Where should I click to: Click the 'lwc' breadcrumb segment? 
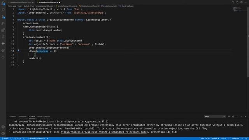[x=33, y=6]
